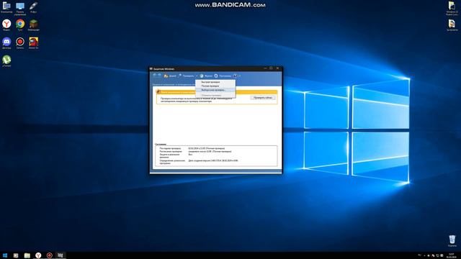Viewport: 461px width, 259px height.
Task: Collapse the scan options dropdown arrow
Action: 197,76
